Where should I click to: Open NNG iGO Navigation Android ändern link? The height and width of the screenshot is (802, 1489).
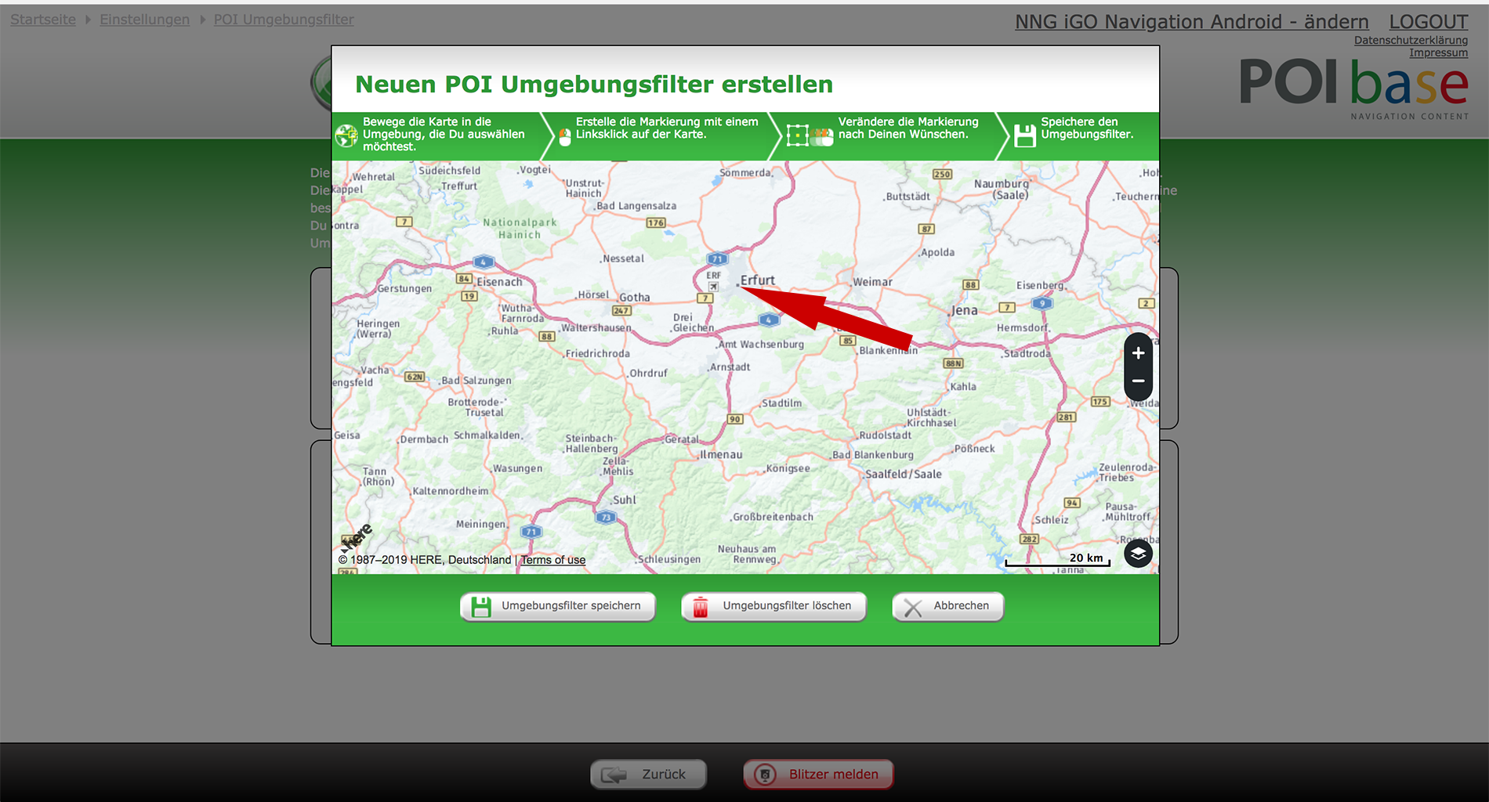click(x=1191, y=22)
